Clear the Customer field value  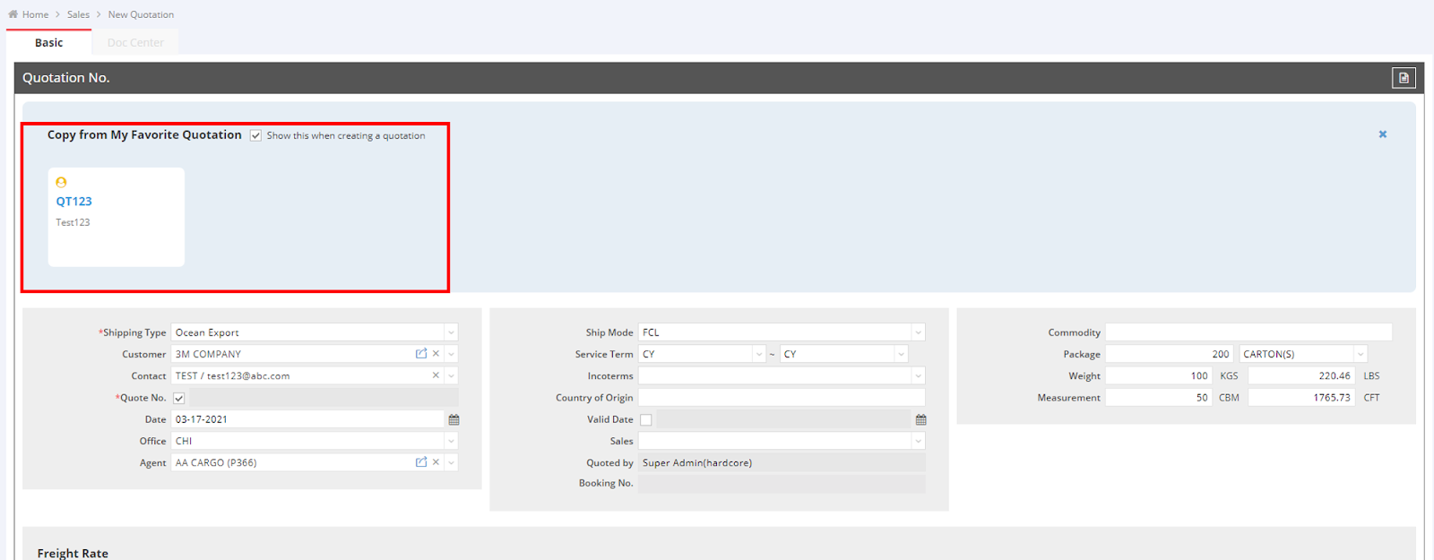pyautogui.click(x=436, y=354)
